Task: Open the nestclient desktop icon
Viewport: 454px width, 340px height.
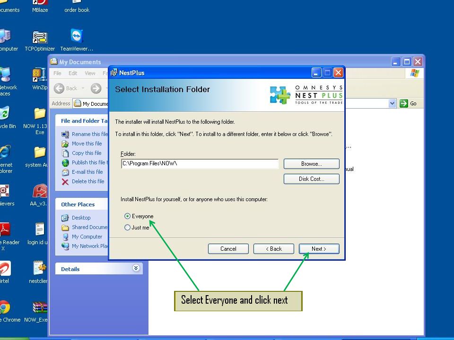Action: click(x=39, y=268)
